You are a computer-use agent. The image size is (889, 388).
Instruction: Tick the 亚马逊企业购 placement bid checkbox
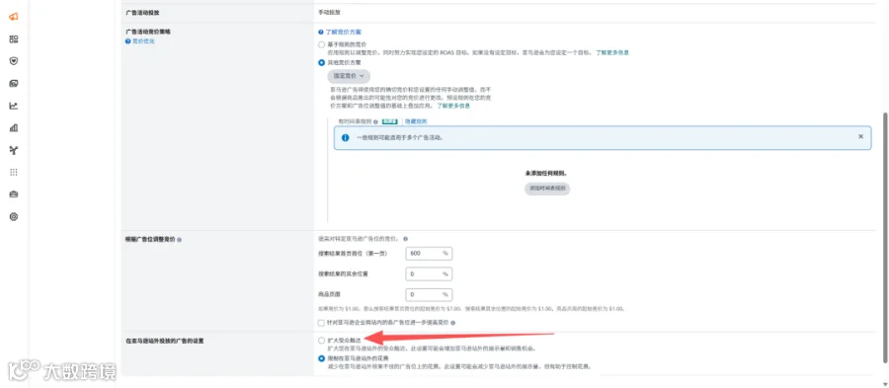321,323
